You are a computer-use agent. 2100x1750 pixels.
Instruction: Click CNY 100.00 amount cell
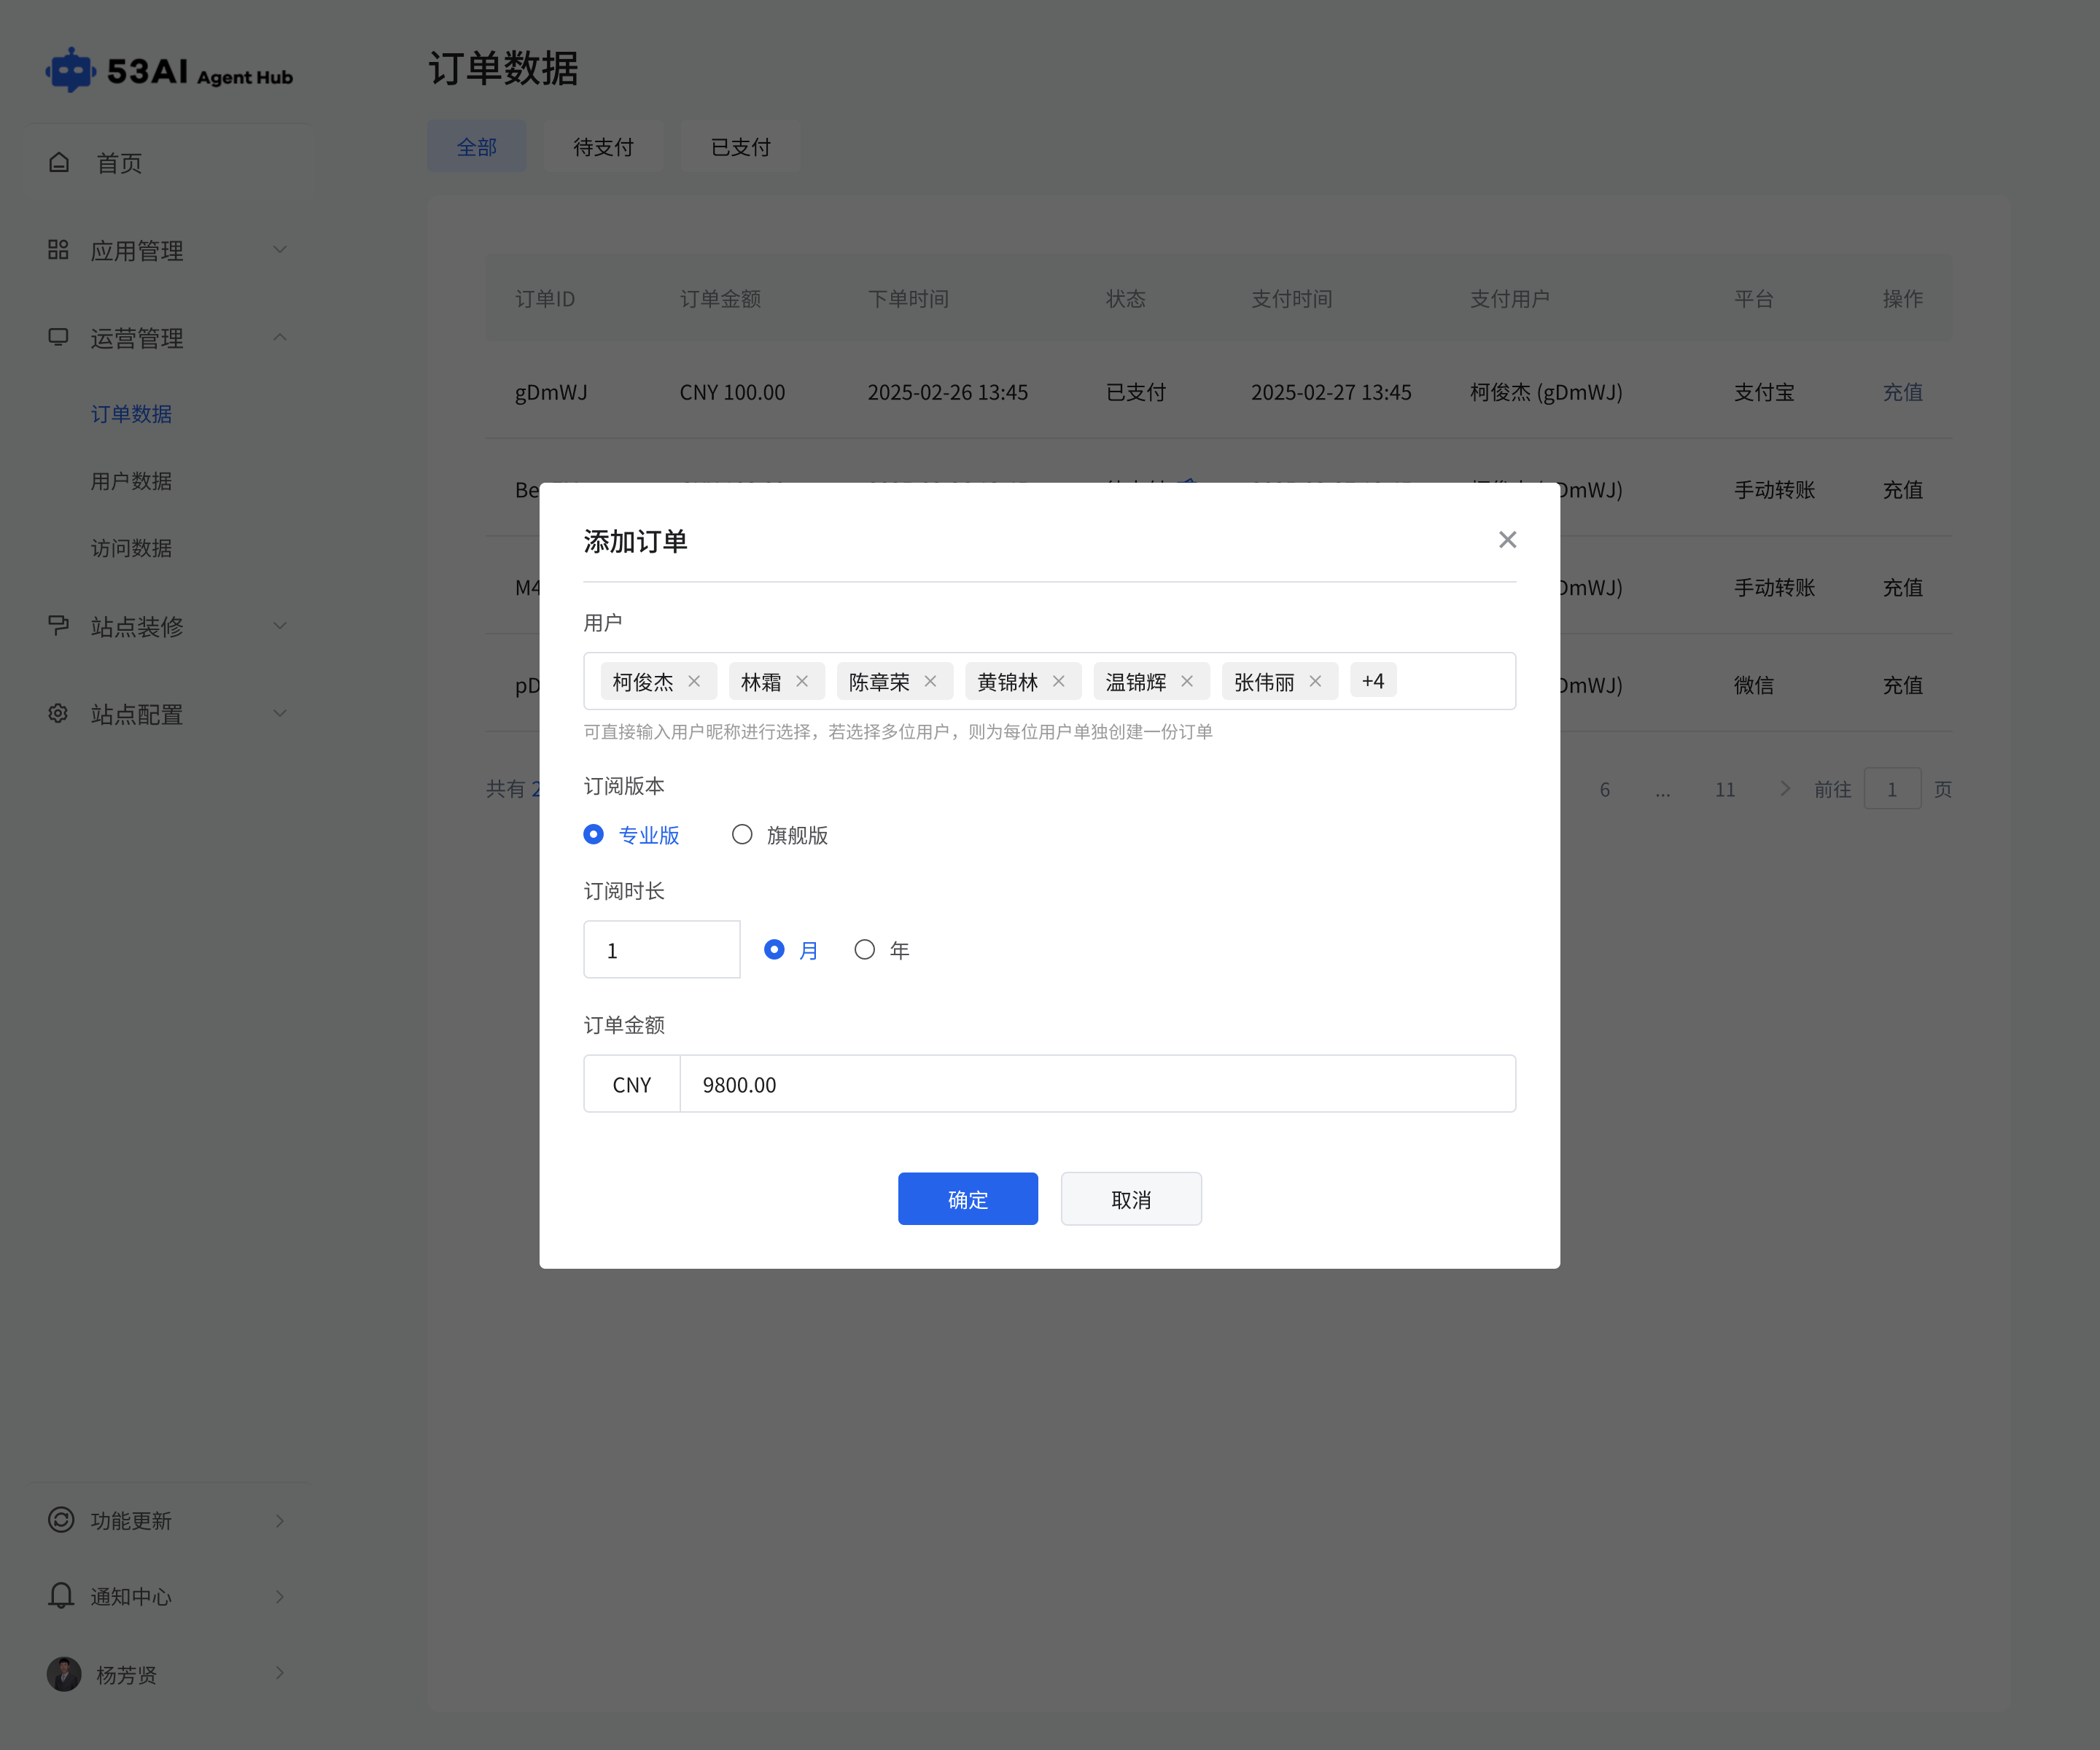point(732,391)
